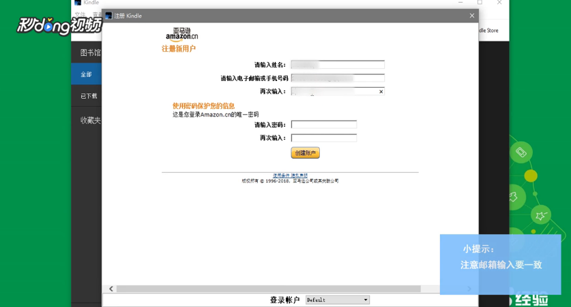Focus the 请输入姓名 name input field
Screen dimensions: 571x307
pyautogui.click(x=338, y=65)
